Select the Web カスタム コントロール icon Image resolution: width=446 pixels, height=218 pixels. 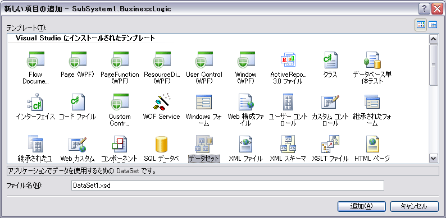[78, 145]
